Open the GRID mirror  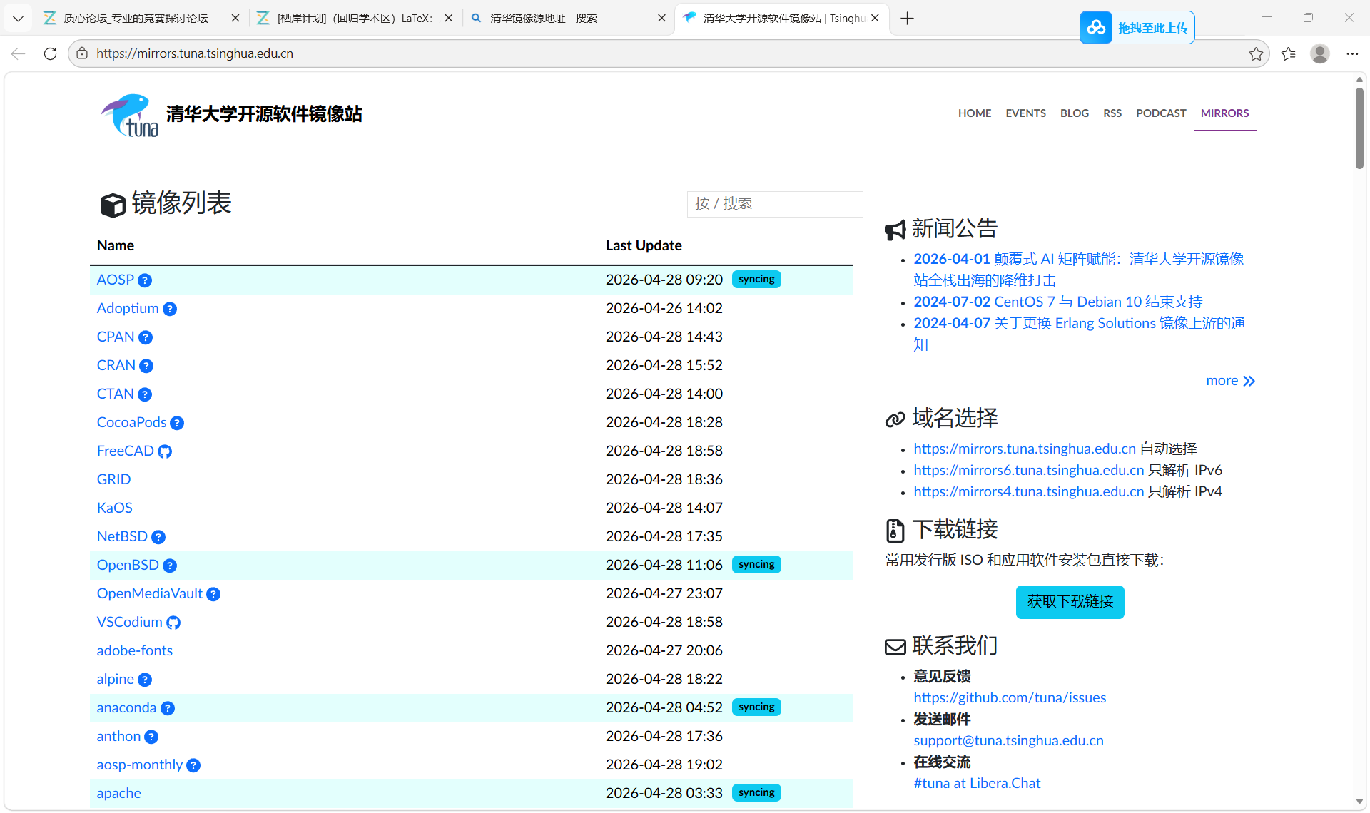pos(114,480)
